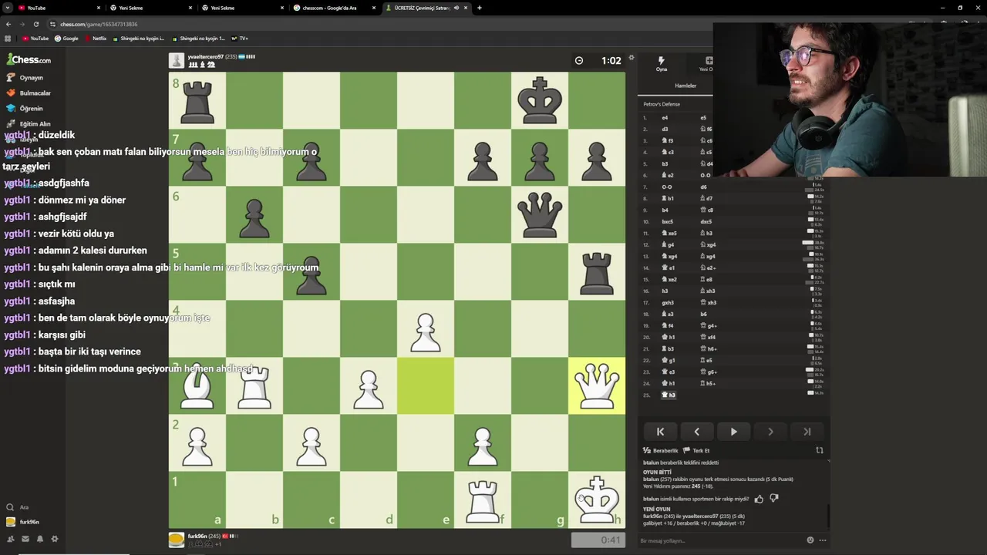The width and height of the screenshot is (987, 555).
Task: Offer a draw with the Beraberlik button
Action: [661, 451]
